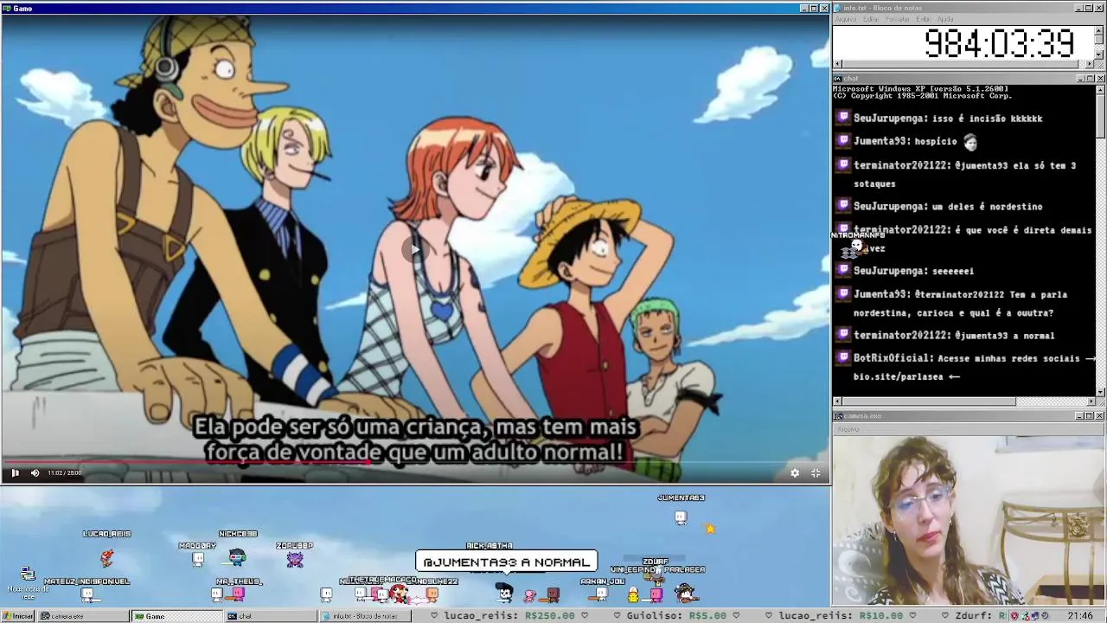Viewport: 1107px width, 623px height.
Task: Click the yellow star on the overlay
Action: (710, 528)
